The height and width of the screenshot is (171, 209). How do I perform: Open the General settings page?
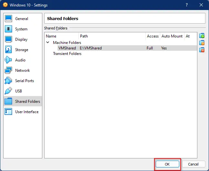[22, 19]
